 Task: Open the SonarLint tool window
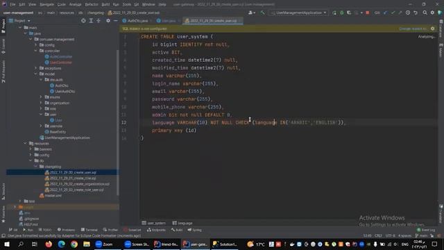point(133,230)
